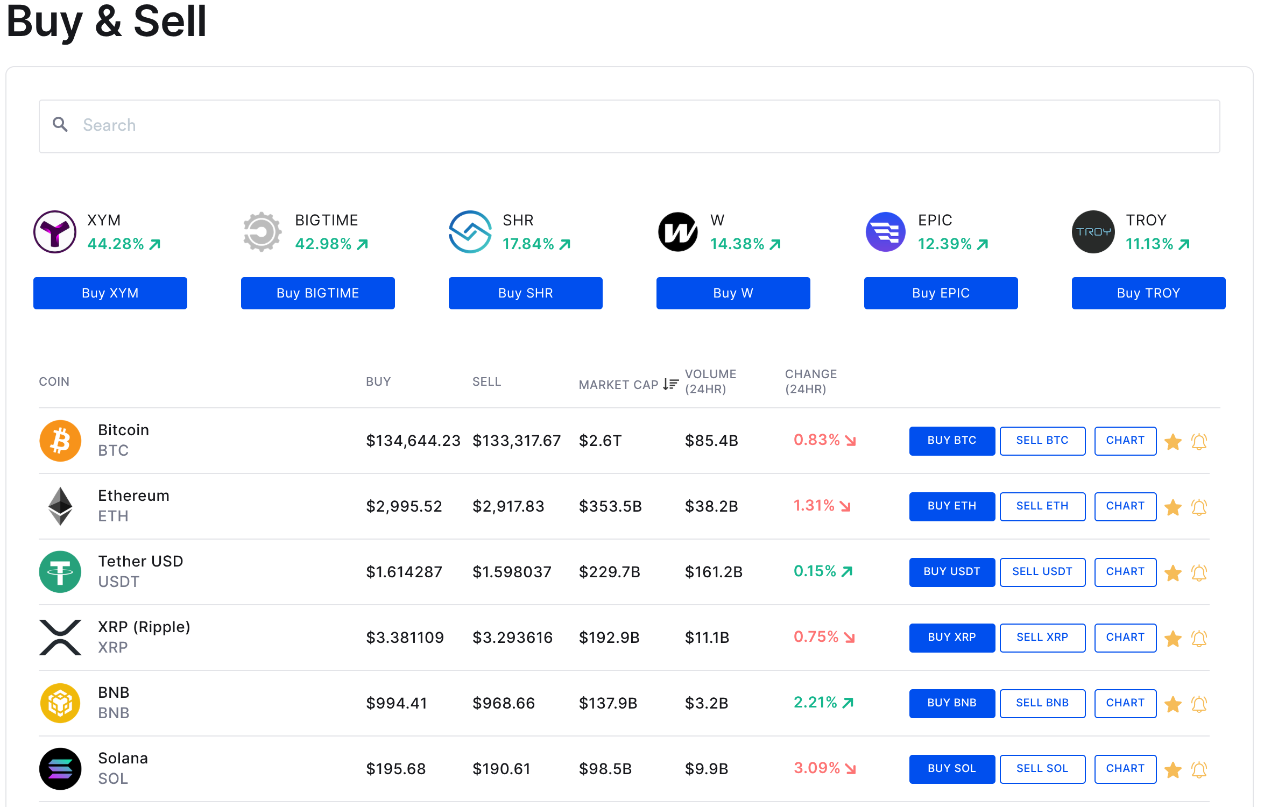Toggle favorite star for BNB

[1173, 704]
